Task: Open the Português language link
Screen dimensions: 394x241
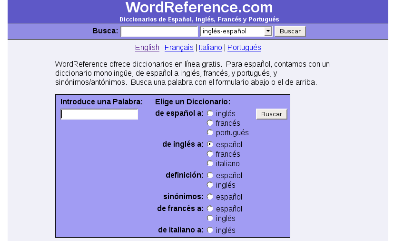Action: tap(244, 48)
